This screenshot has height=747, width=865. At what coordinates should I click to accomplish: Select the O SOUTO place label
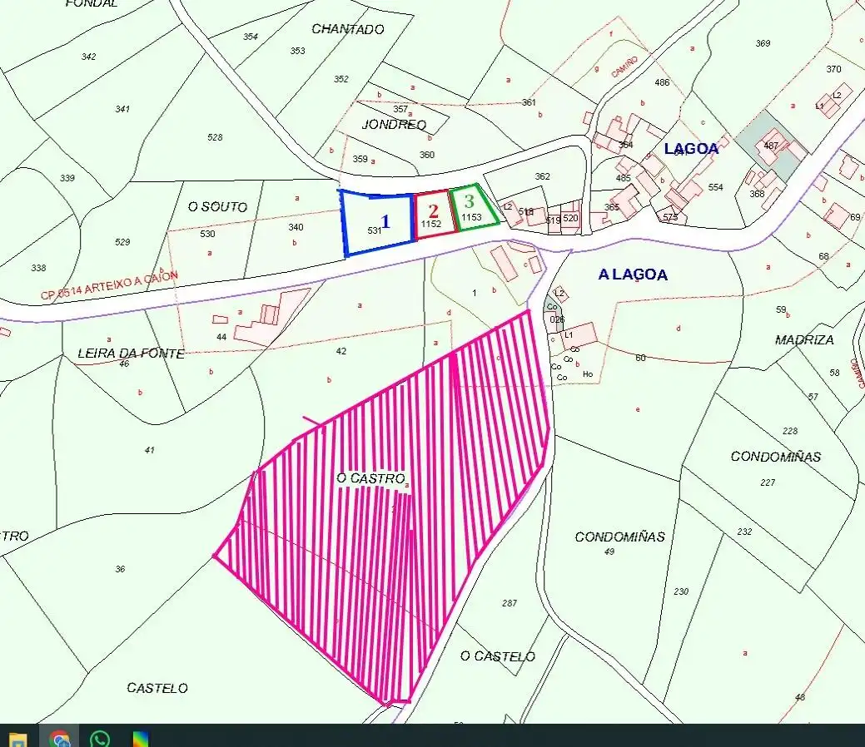pos(217,207)
